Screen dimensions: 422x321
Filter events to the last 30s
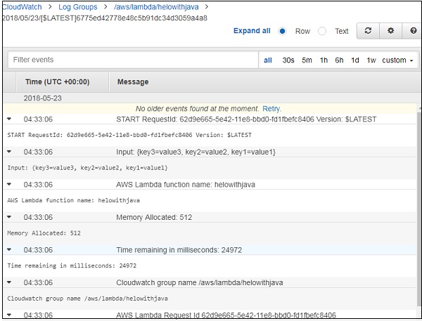pos(288,60)
